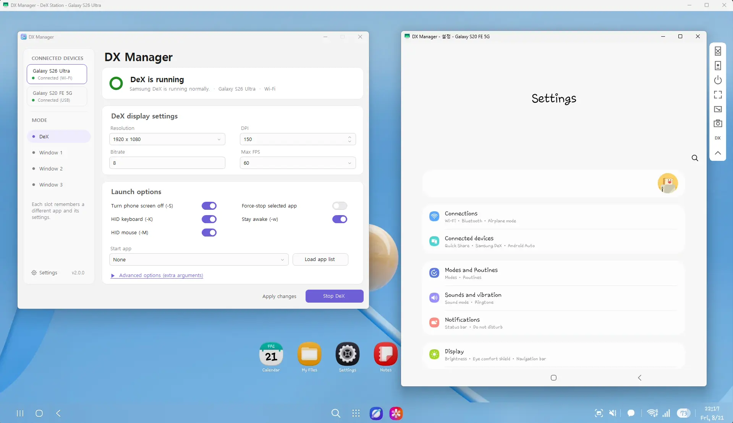Select Galaxy S20 FE 5G connected device

pyautogui.click(x=57, y=96)
